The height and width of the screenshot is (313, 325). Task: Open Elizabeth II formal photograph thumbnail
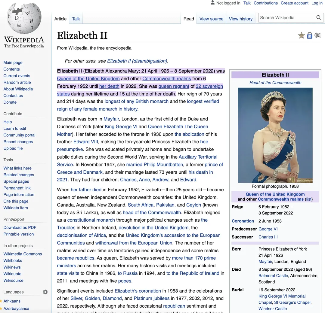point(275,135)
